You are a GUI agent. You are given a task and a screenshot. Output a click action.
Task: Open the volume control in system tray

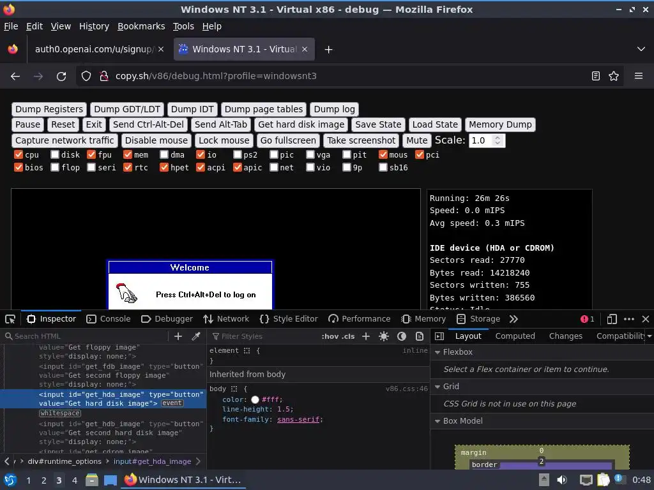[x=562, y=480]
